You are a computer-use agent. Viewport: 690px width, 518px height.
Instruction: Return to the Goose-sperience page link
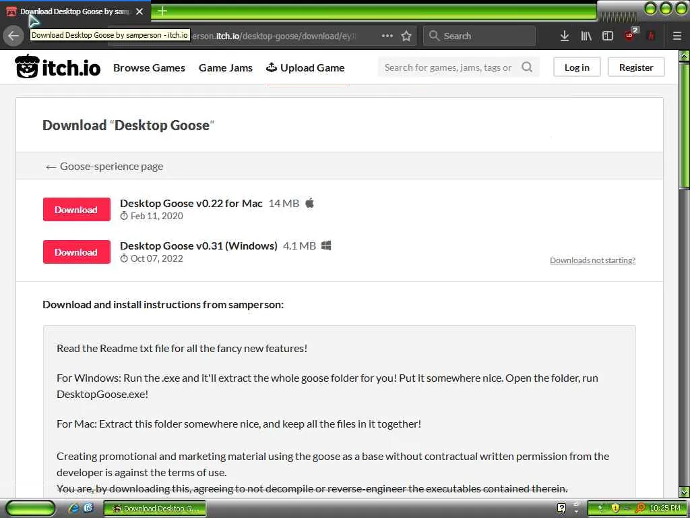[x=104, y=167]
